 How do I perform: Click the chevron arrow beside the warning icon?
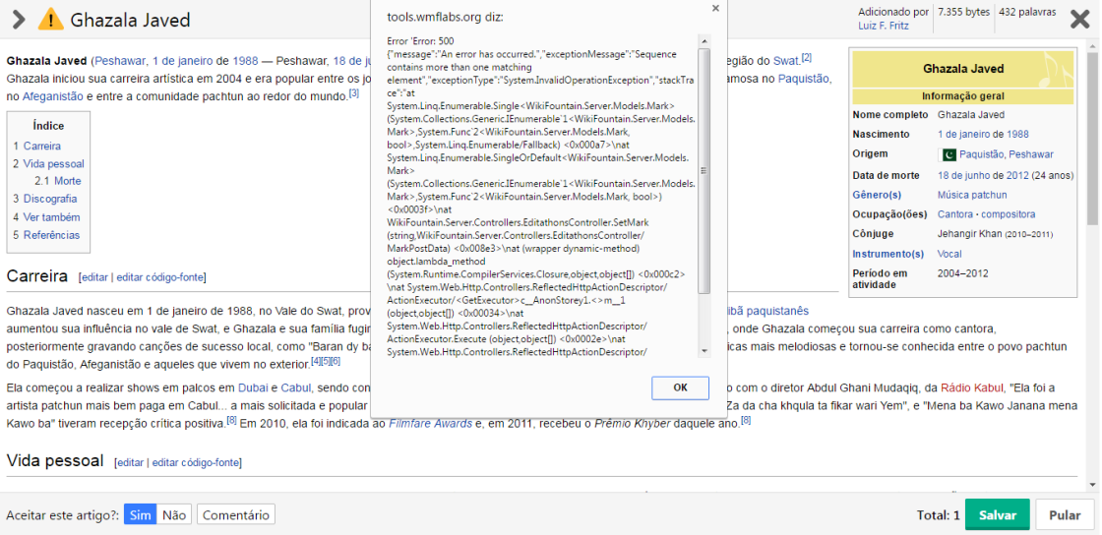19,20
